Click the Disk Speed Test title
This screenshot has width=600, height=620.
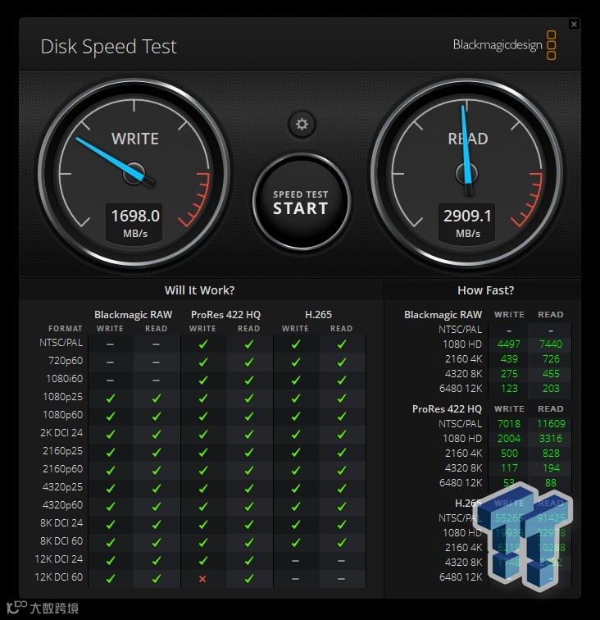click(109, 47)
